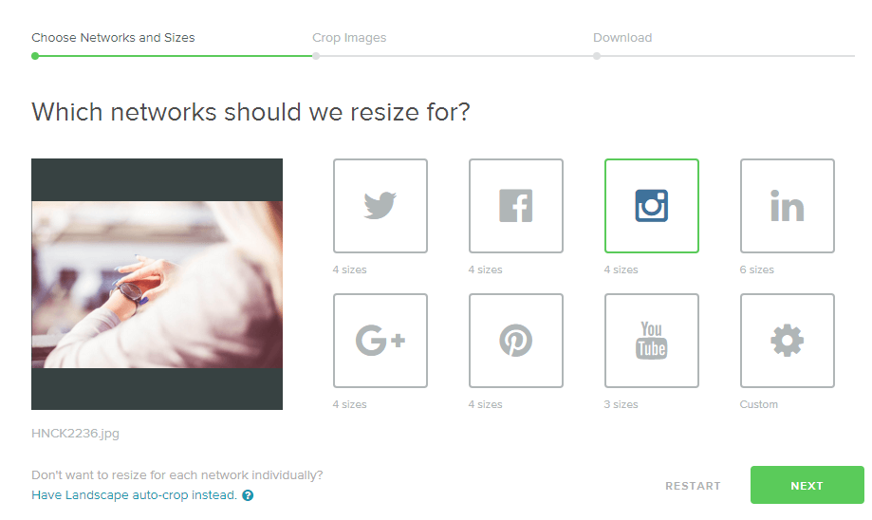Image resolution: width=872 pixels, height=520 pixels.
Task: Deselect the Instagram network tile
Action: pos(652,206)
